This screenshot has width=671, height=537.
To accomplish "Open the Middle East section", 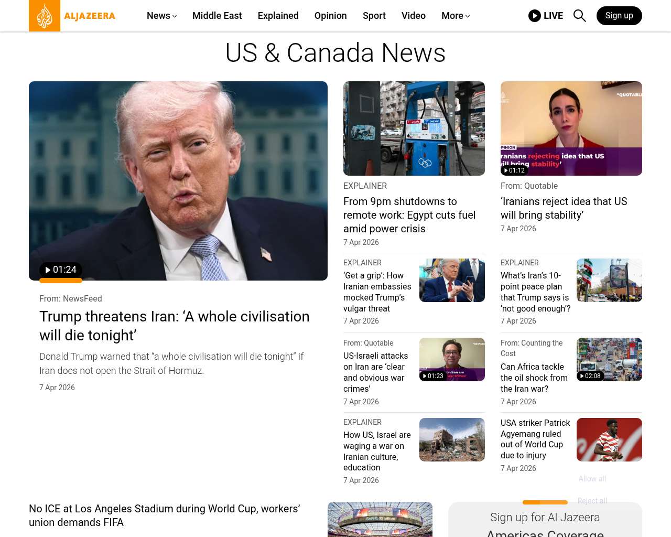I will (217, 16).
